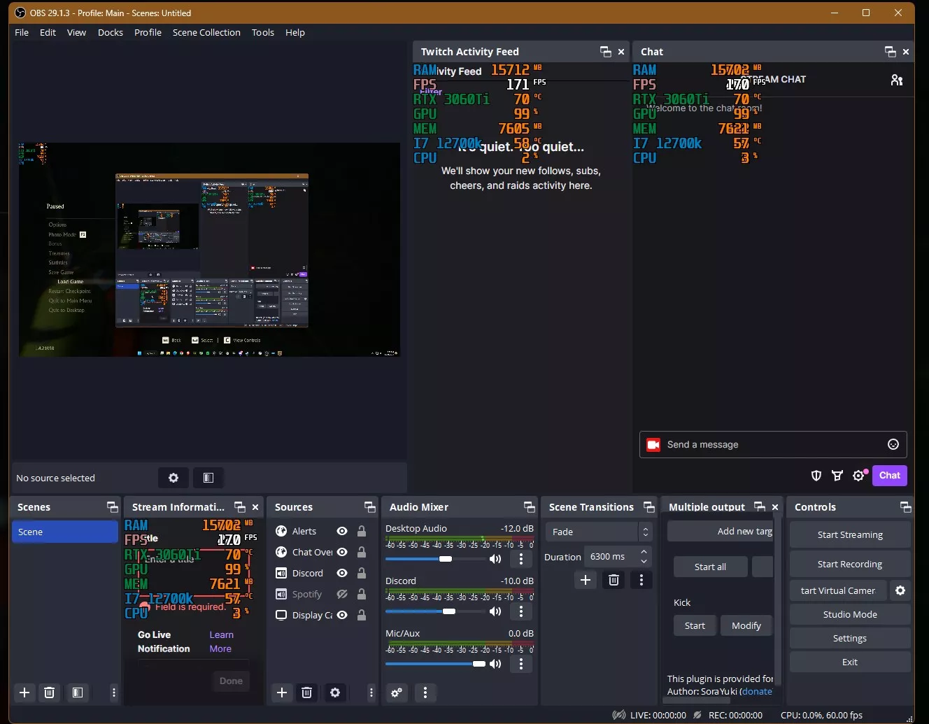
Task: Open scene filters with the filter icon
Action: (x=78, y=693)
